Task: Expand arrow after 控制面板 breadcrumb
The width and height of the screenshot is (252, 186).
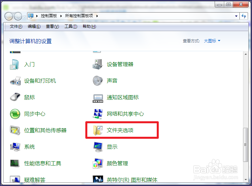Action: pyautogui.click(x=61, y=16)
